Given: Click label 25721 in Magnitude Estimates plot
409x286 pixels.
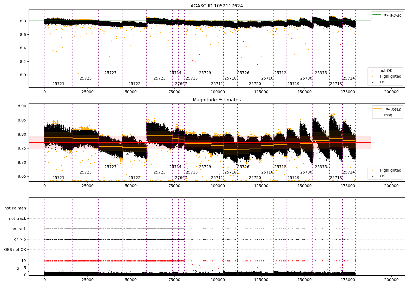Looking at the screenshot, I should 58,178.
